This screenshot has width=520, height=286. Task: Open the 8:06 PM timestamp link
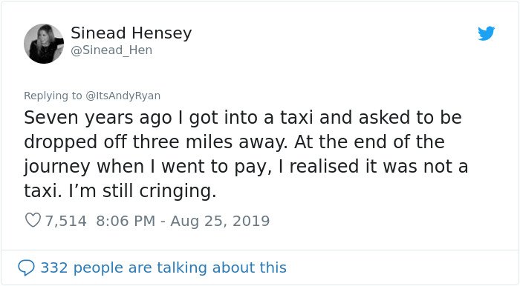point(126,221)
